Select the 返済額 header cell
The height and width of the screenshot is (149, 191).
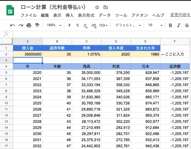click(175, 66)
